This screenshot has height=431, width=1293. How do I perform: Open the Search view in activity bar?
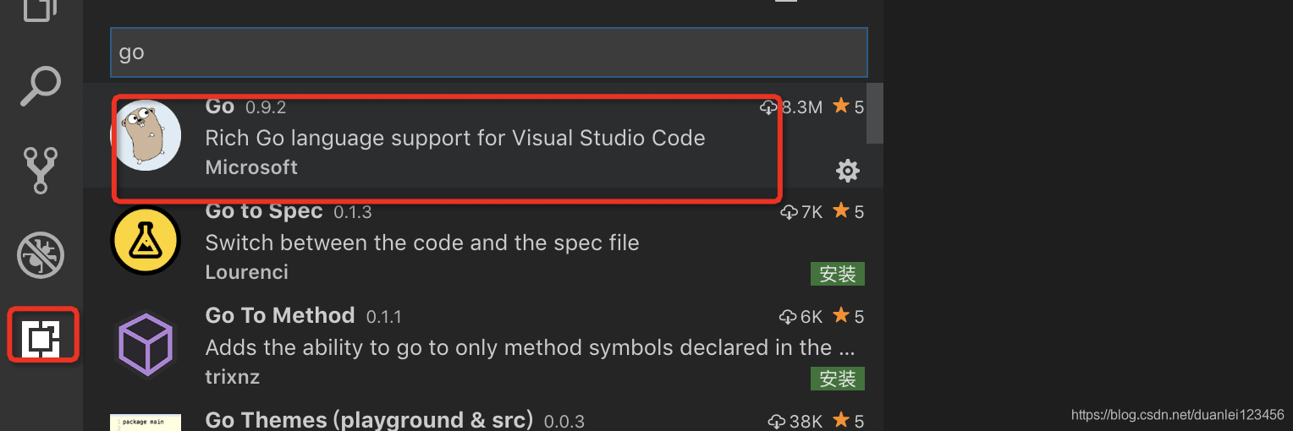click(x=41, y=86)
